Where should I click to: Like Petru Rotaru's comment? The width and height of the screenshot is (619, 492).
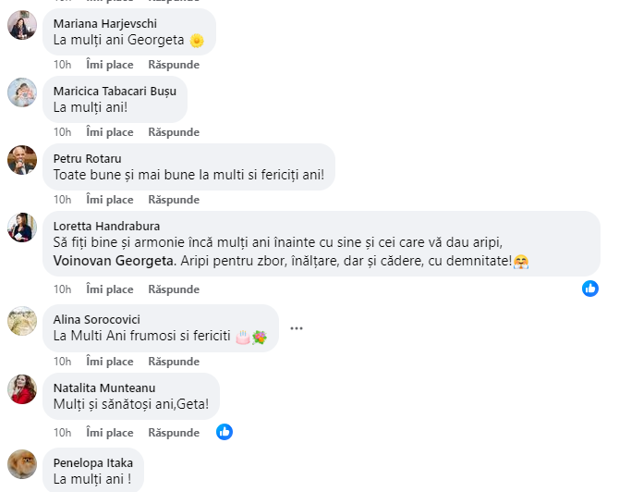(x=109, y=200)
